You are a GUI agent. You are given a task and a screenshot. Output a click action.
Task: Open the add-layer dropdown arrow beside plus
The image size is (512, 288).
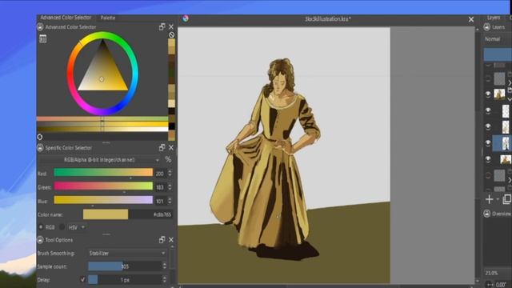tap(498, 199)
